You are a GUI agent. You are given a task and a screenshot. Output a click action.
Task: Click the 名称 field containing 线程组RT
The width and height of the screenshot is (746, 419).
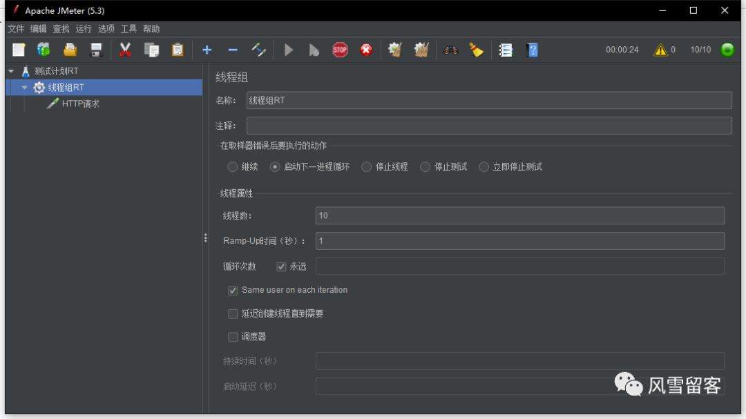pos(489,100)
